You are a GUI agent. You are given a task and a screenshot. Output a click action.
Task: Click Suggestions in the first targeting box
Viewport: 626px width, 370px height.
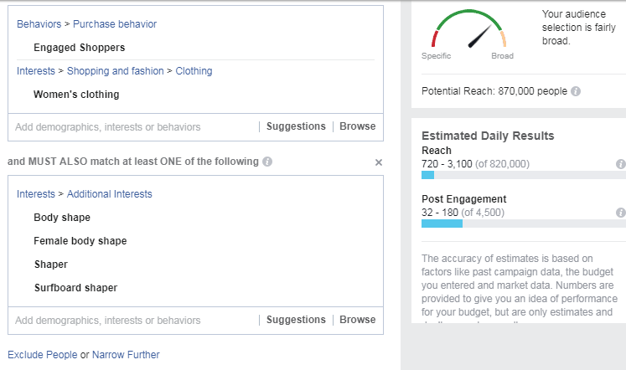point(296,126)
